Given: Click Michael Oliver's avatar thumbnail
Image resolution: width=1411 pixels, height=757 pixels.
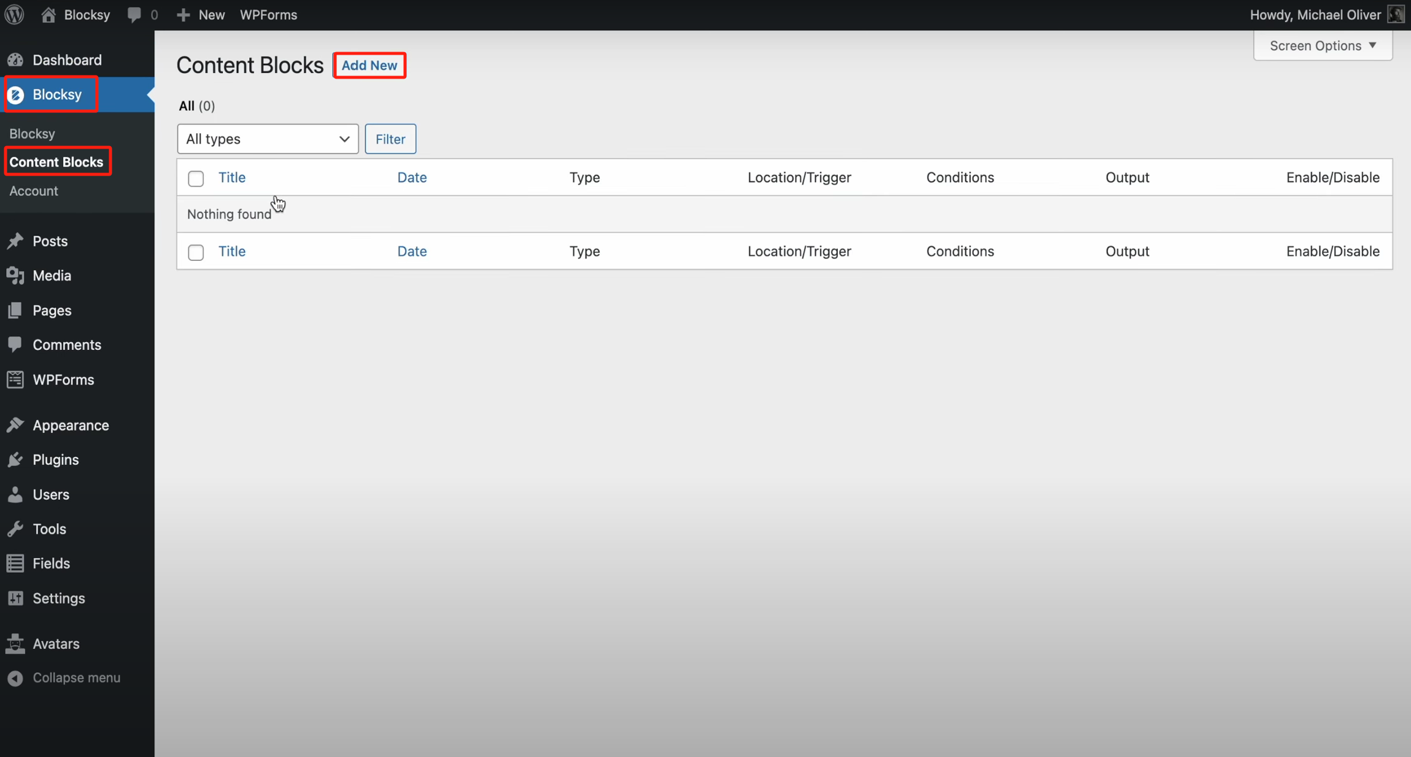Looking at the screenshot, I should 1396,14.
